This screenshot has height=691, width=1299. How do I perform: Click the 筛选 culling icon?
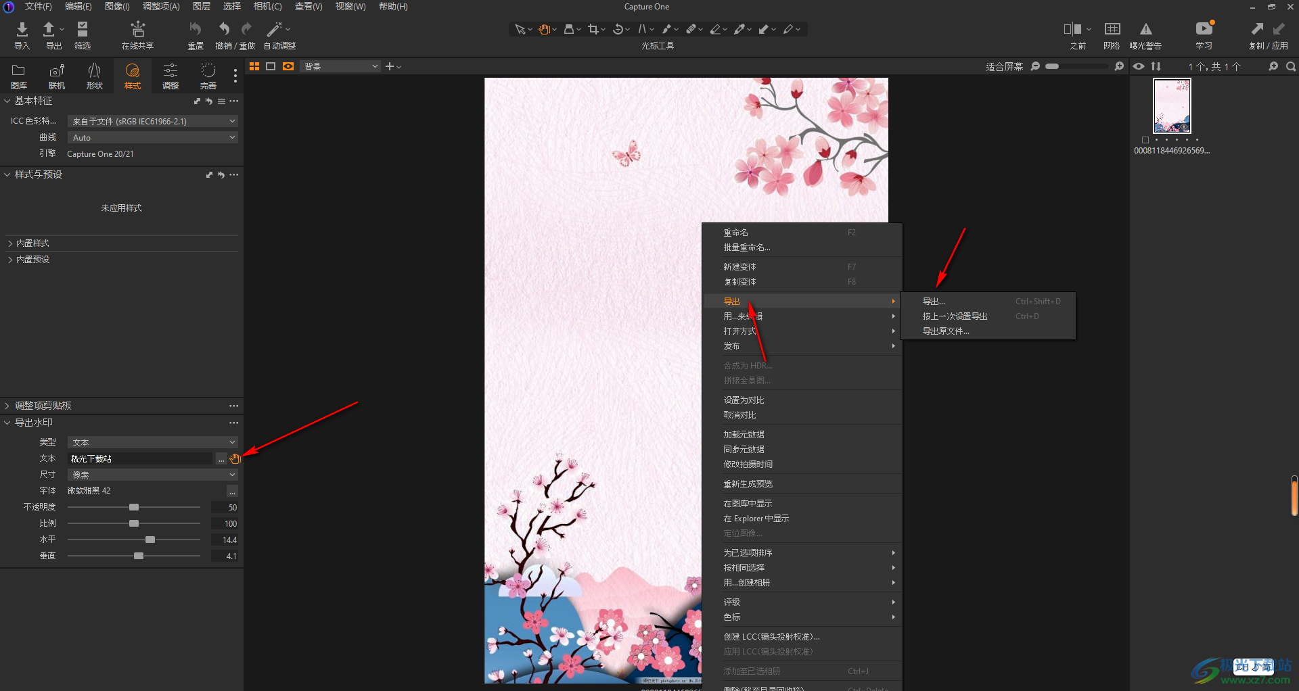click(83, 30)
